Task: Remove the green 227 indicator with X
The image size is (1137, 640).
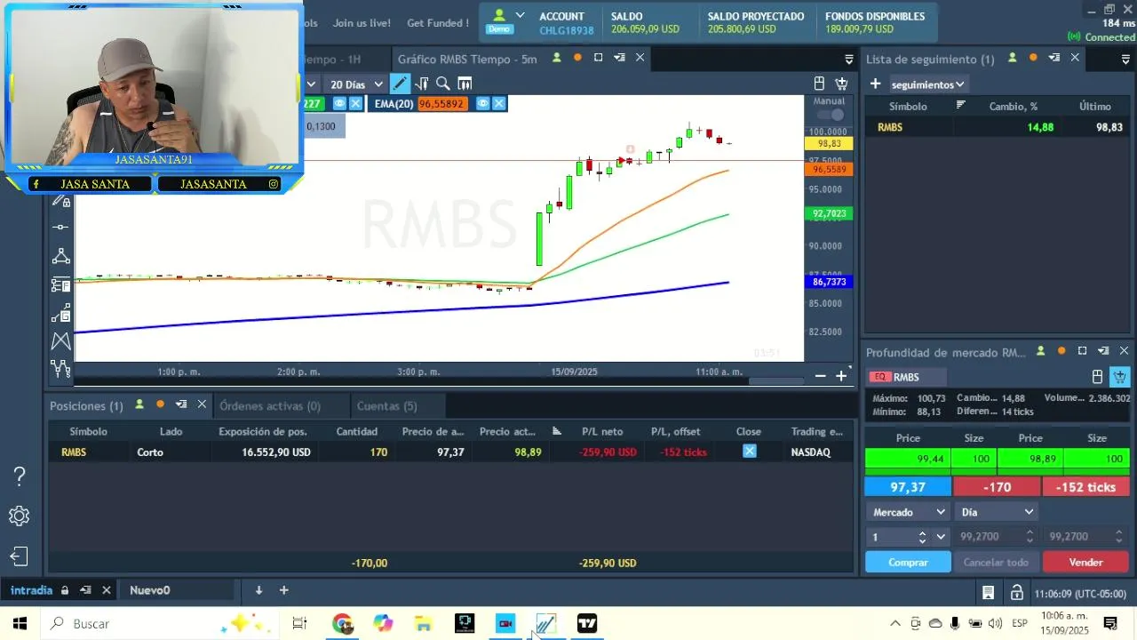Action: point(355,104)
